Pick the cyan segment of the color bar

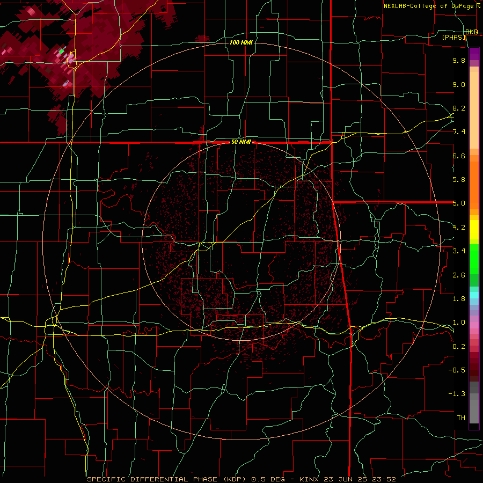click(474, 295)
